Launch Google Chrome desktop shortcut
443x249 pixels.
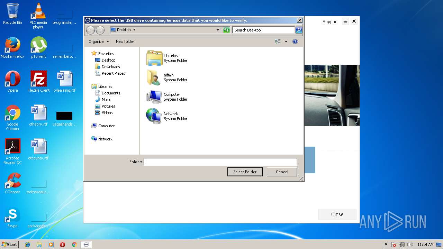[x=12, y=118]
